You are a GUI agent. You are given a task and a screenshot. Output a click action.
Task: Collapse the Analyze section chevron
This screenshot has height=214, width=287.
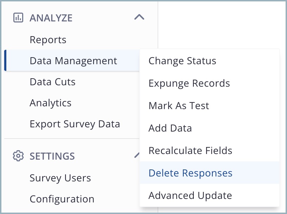(139, 17)
